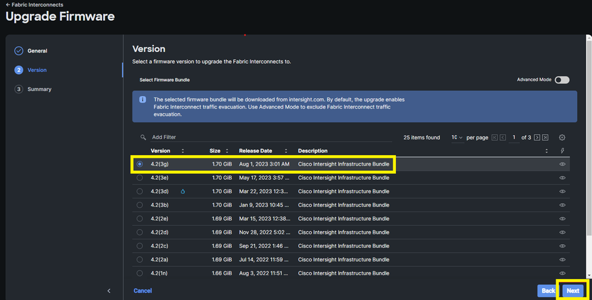Click the 'Jul 14, 2022 11:59' date cell
The height and width of the screenshot is (300, 592).
[264, 259]
